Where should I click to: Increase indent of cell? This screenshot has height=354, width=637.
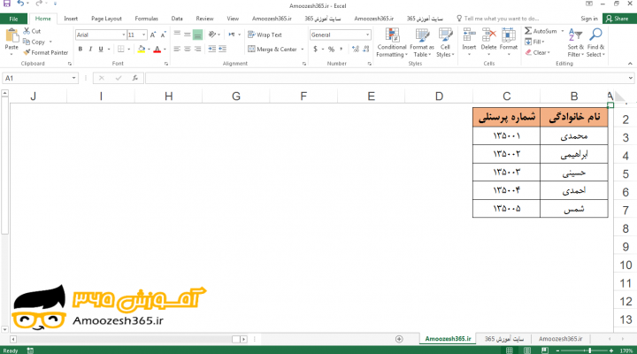tap(222, 49)
